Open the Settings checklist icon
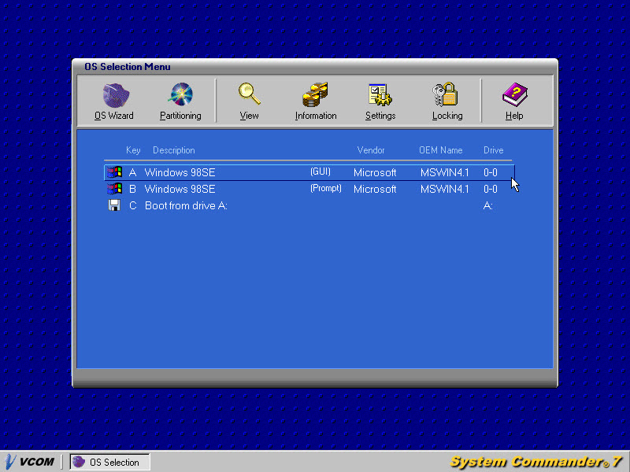630x472 pixels. (x=380, y=96)
